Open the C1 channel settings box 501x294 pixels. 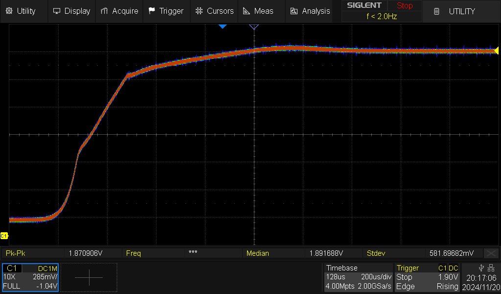pos(30,277)
